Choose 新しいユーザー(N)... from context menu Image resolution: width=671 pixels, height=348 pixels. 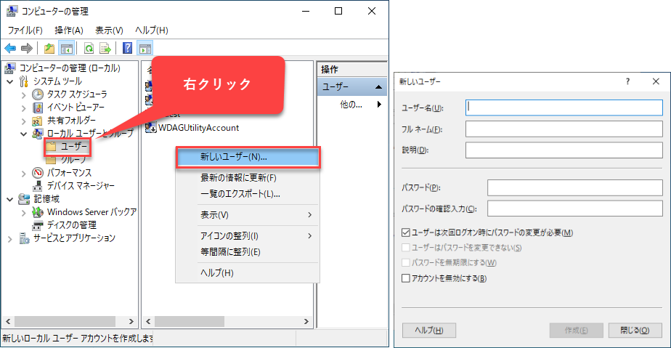[x=233, y=157]
